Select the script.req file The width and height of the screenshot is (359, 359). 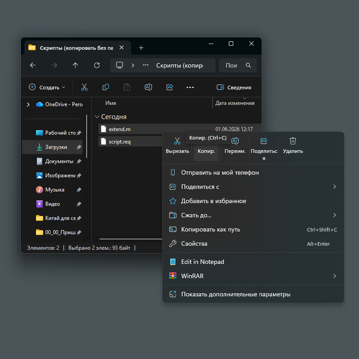click(130, 141)
